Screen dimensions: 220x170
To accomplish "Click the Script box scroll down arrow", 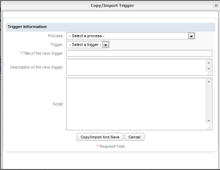I will click(209, 121).
